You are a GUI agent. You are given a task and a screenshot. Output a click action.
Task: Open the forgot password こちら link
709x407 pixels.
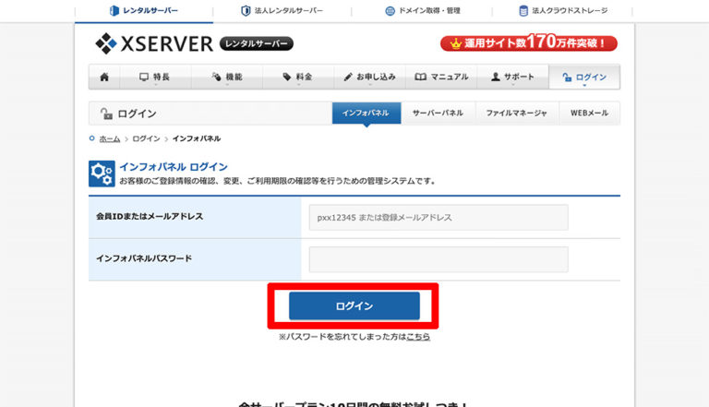418,337
